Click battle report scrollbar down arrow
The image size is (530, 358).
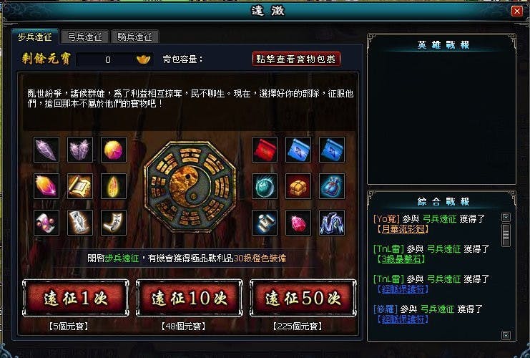506,335
